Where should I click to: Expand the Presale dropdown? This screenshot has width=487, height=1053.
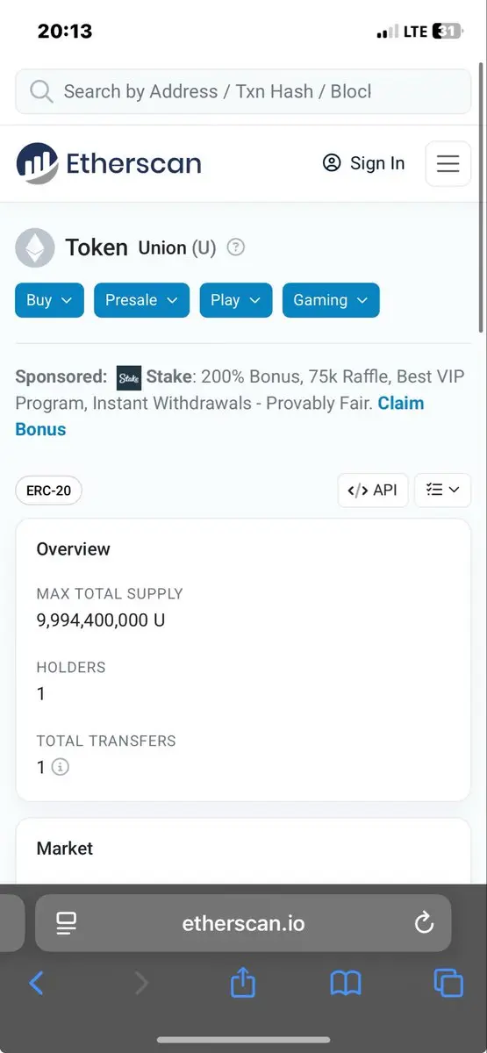(141, 300)
